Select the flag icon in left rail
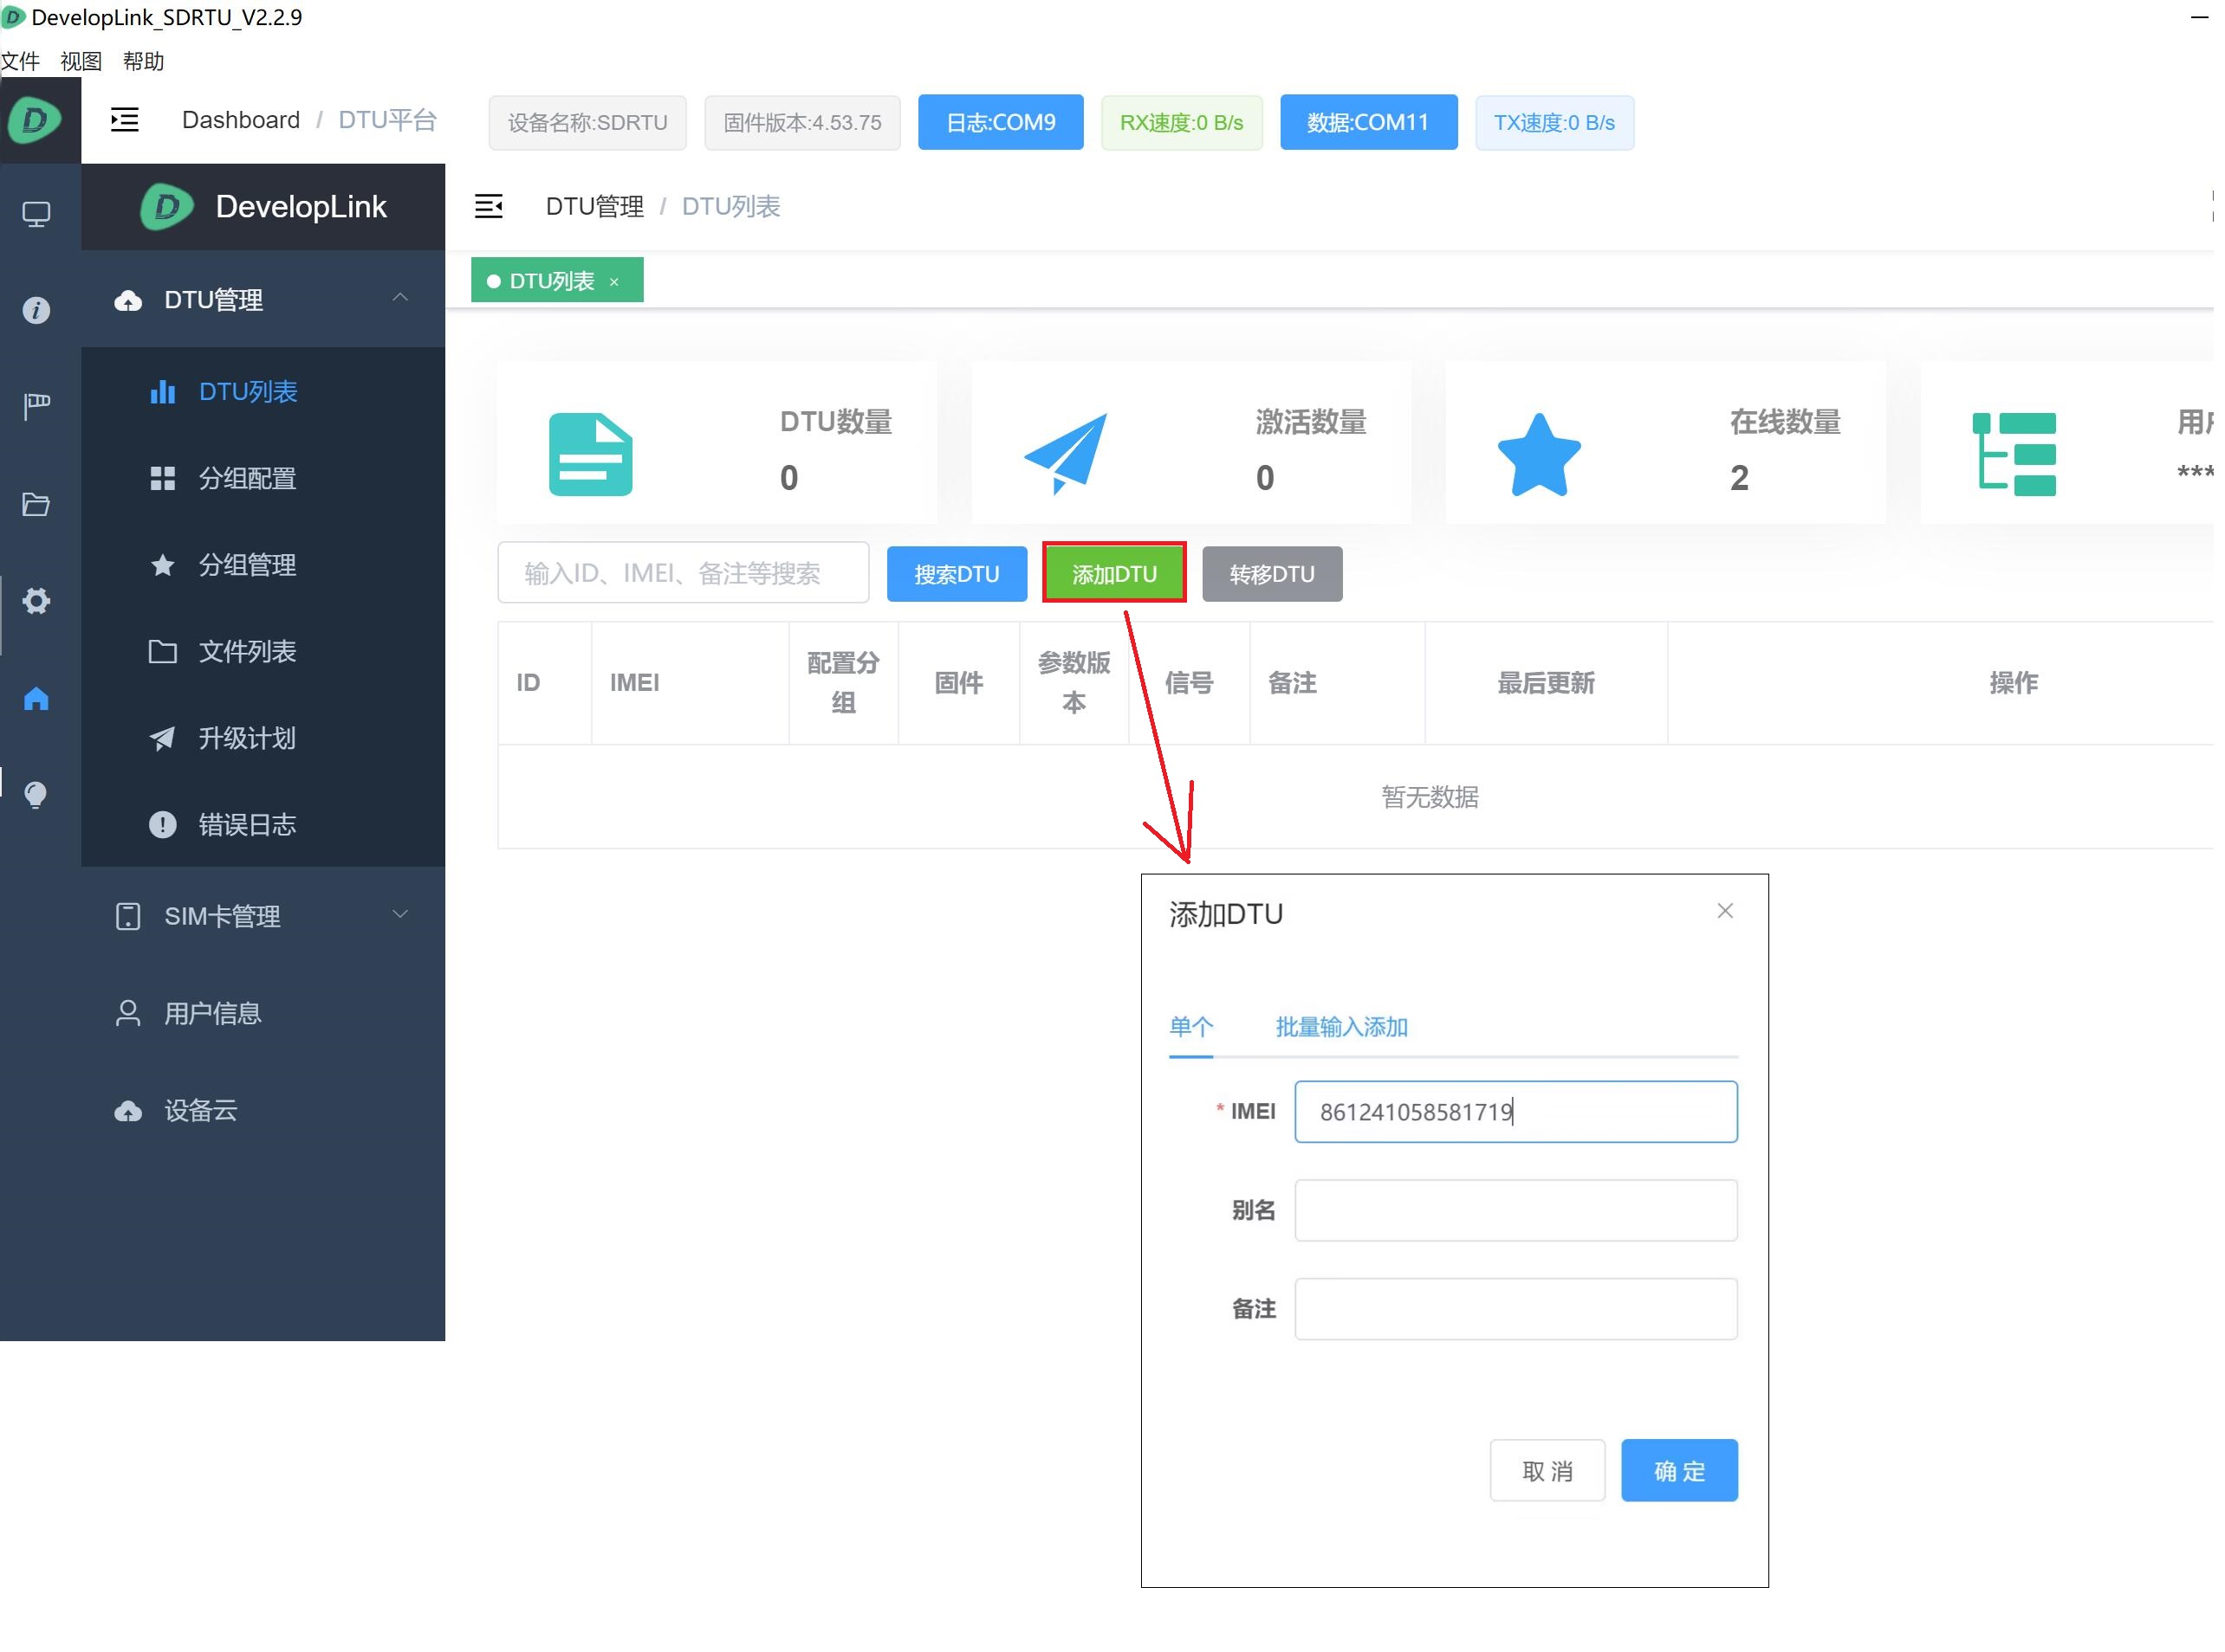The image size is (2225, 1652). coord(36,407)
